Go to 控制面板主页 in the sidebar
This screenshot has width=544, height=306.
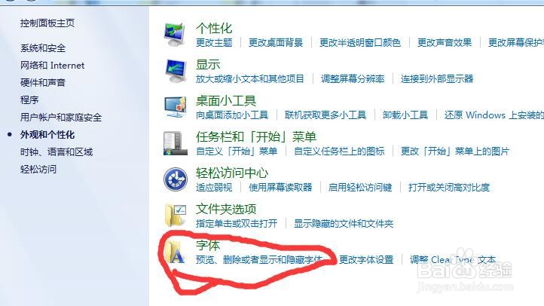47,23
